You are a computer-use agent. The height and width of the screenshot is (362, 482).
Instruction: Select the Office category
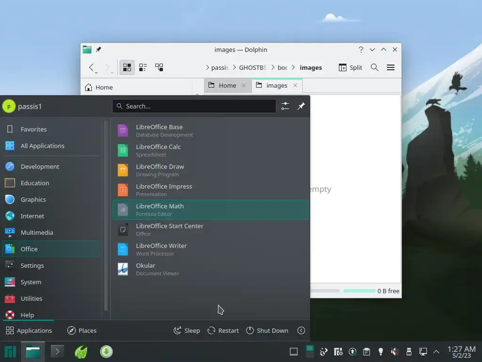tap(51, 249)
